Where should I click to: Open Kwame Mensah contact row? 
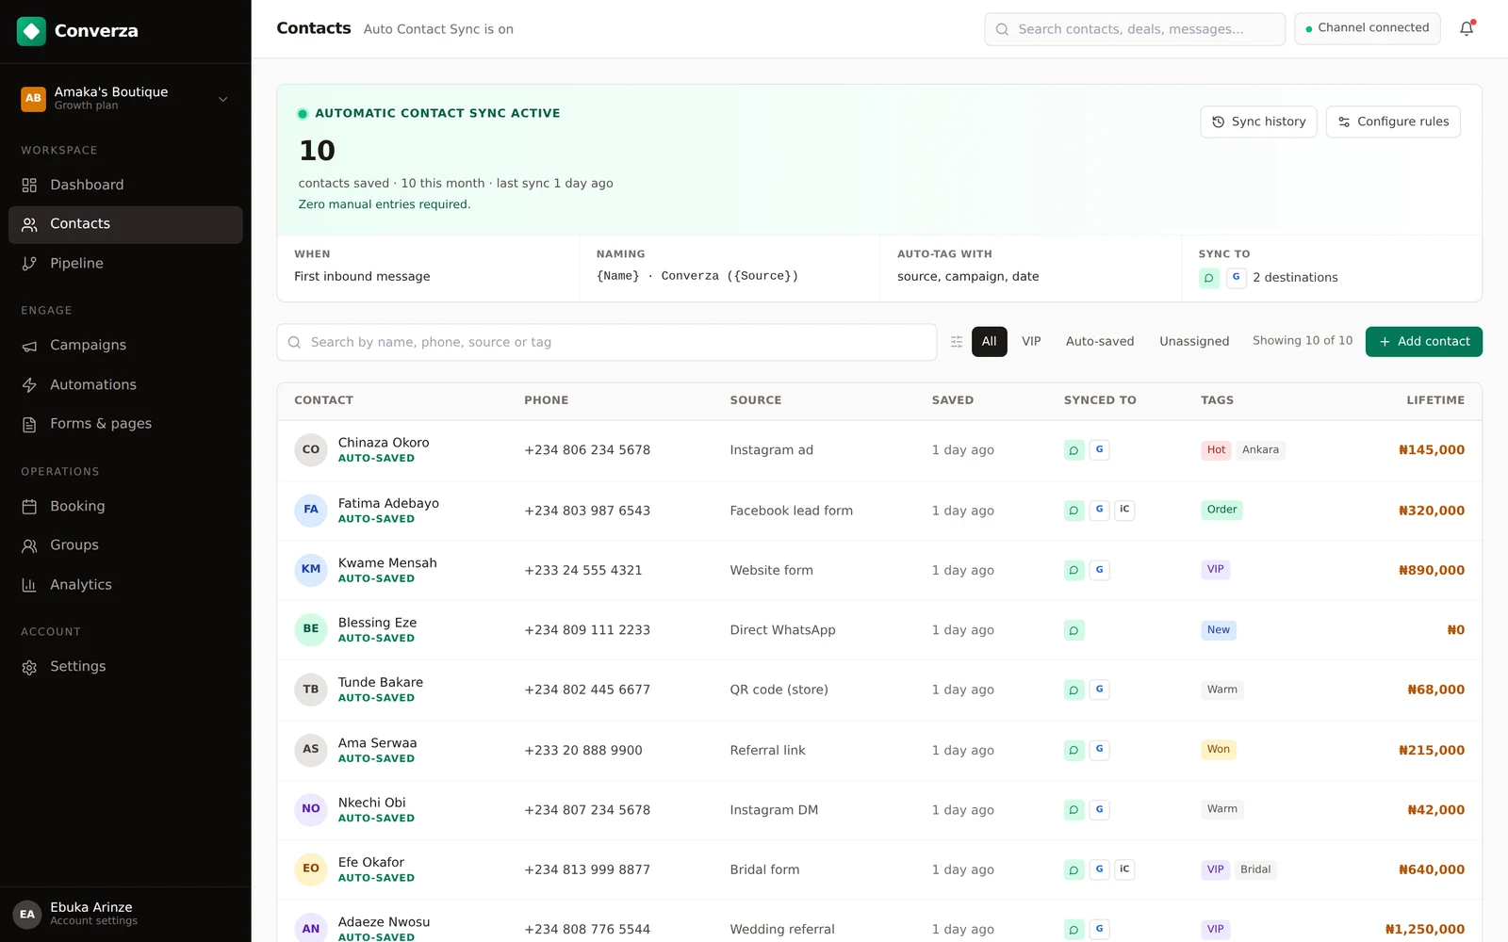879,570
